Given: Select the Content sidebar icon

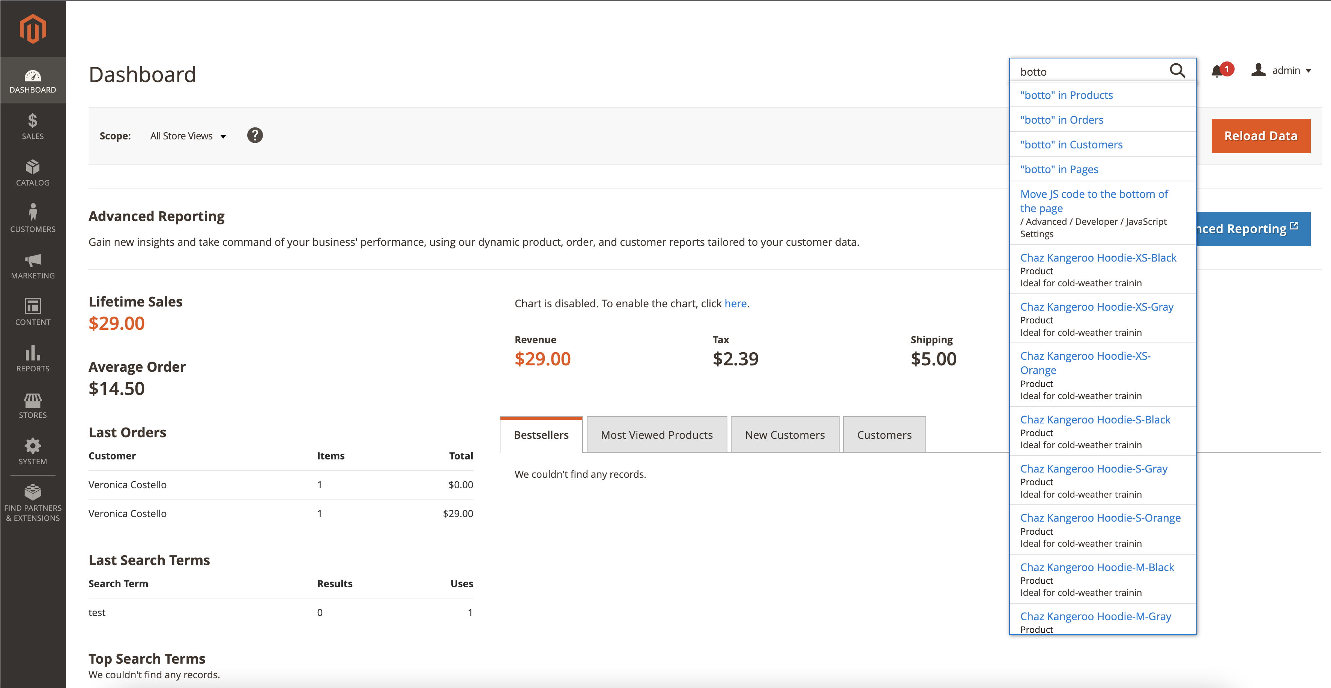Looking at the screenshot, I should [x=33, y=310].
